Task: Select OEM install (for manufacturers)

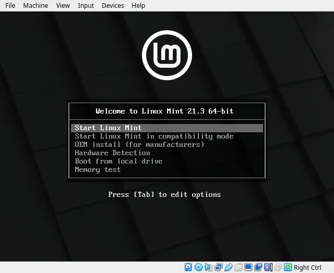Action: point(167,145)
